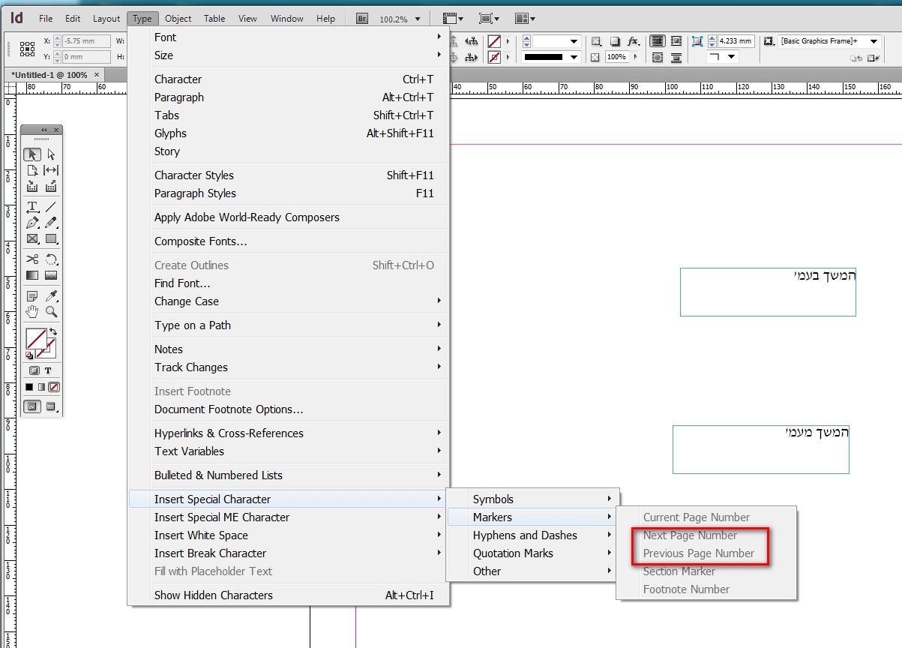Open the Object menu in menu bar

coord(178,19)
